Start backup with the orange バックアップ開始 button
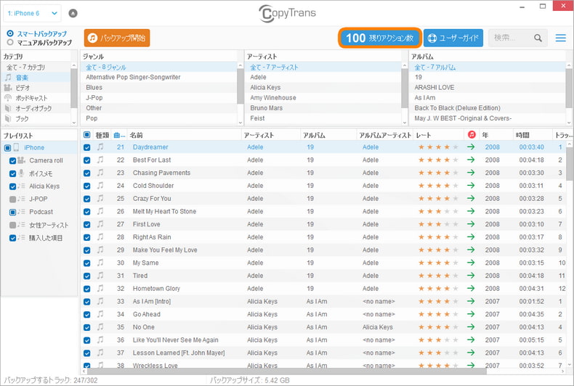 (x=117, y=38)
